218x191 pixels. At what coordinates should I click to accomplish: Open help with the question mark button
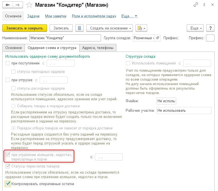click(x=210, y=28)
